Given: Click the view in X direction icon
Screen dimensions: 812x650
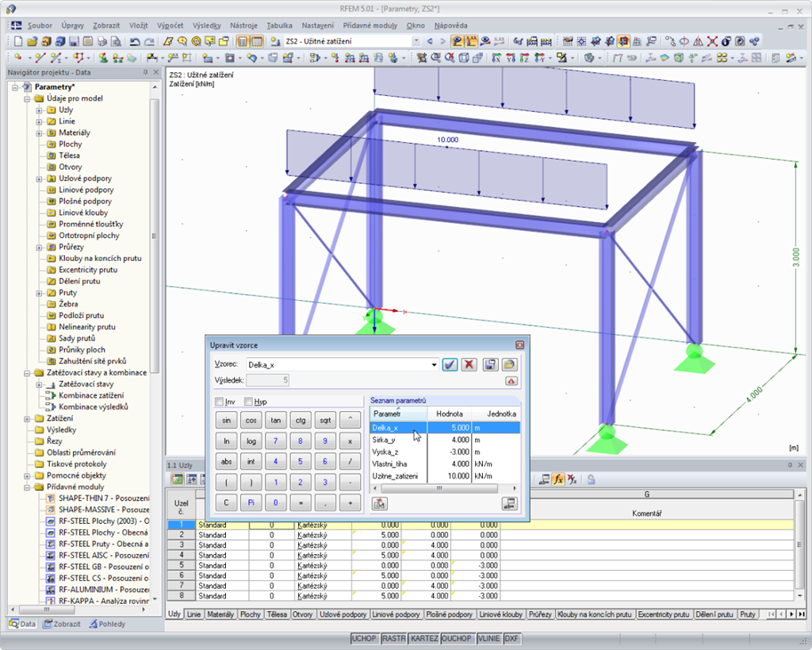Looking at the screenshot, I should click(496, 58).
